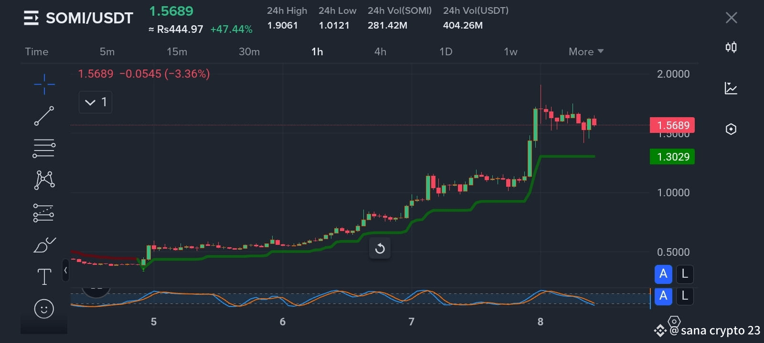
Task: Click the 24h Low value 1.0121
Action: point(334,25)
